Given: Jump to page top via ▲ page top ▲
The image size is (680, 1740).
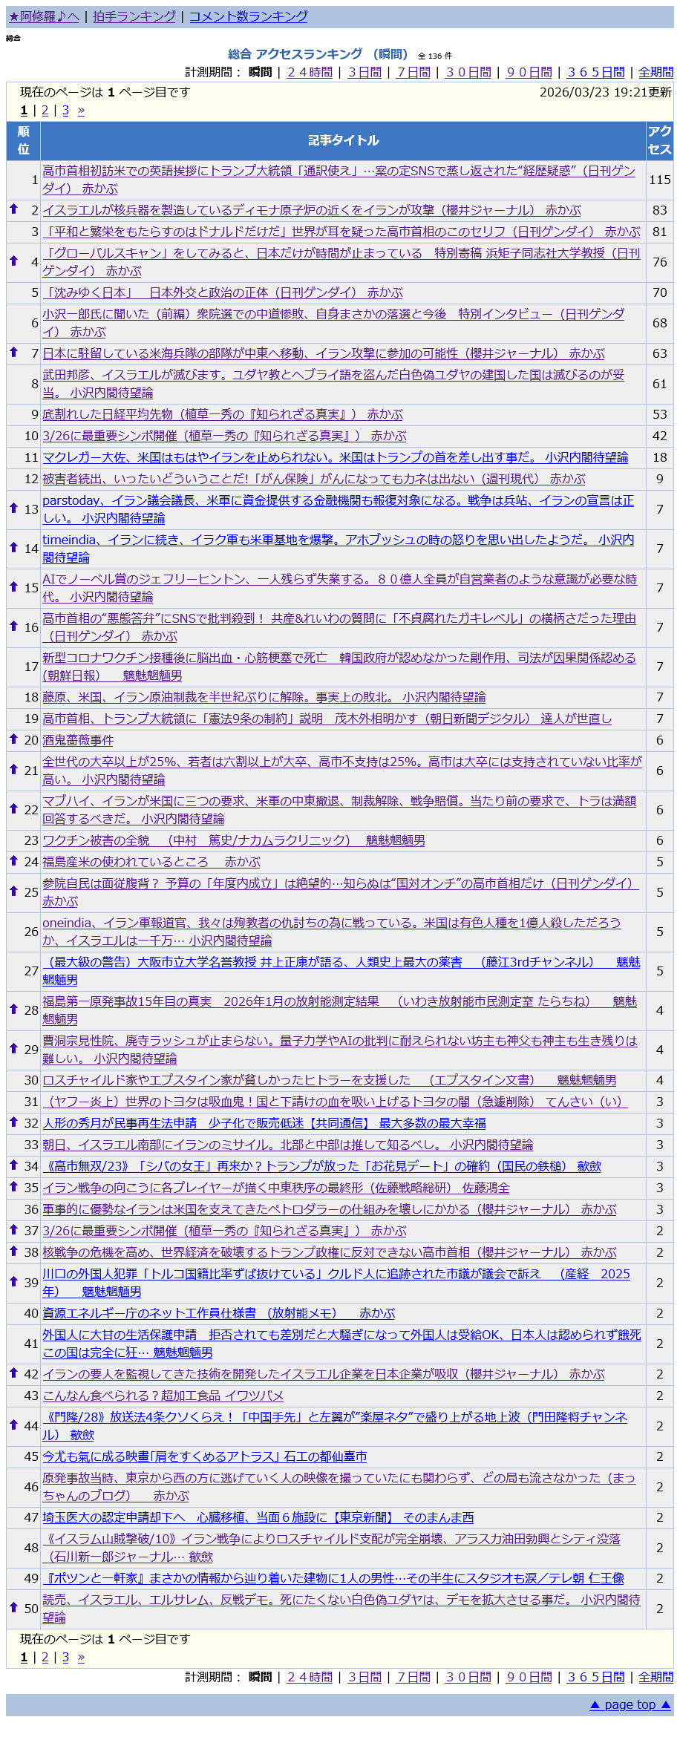Looking at the screenshot, I should coord(630,1704).
